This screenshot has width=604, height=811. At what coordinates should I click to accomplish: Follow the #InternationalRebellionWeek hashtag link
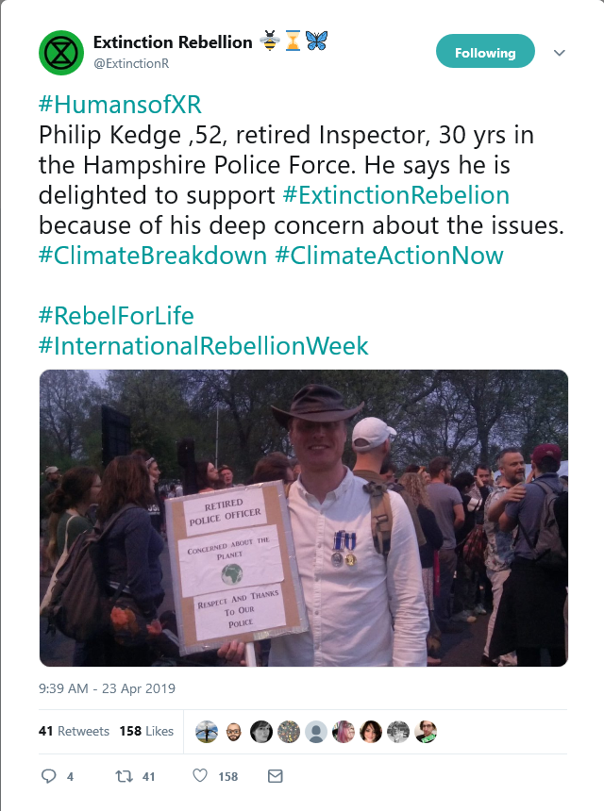204,346
